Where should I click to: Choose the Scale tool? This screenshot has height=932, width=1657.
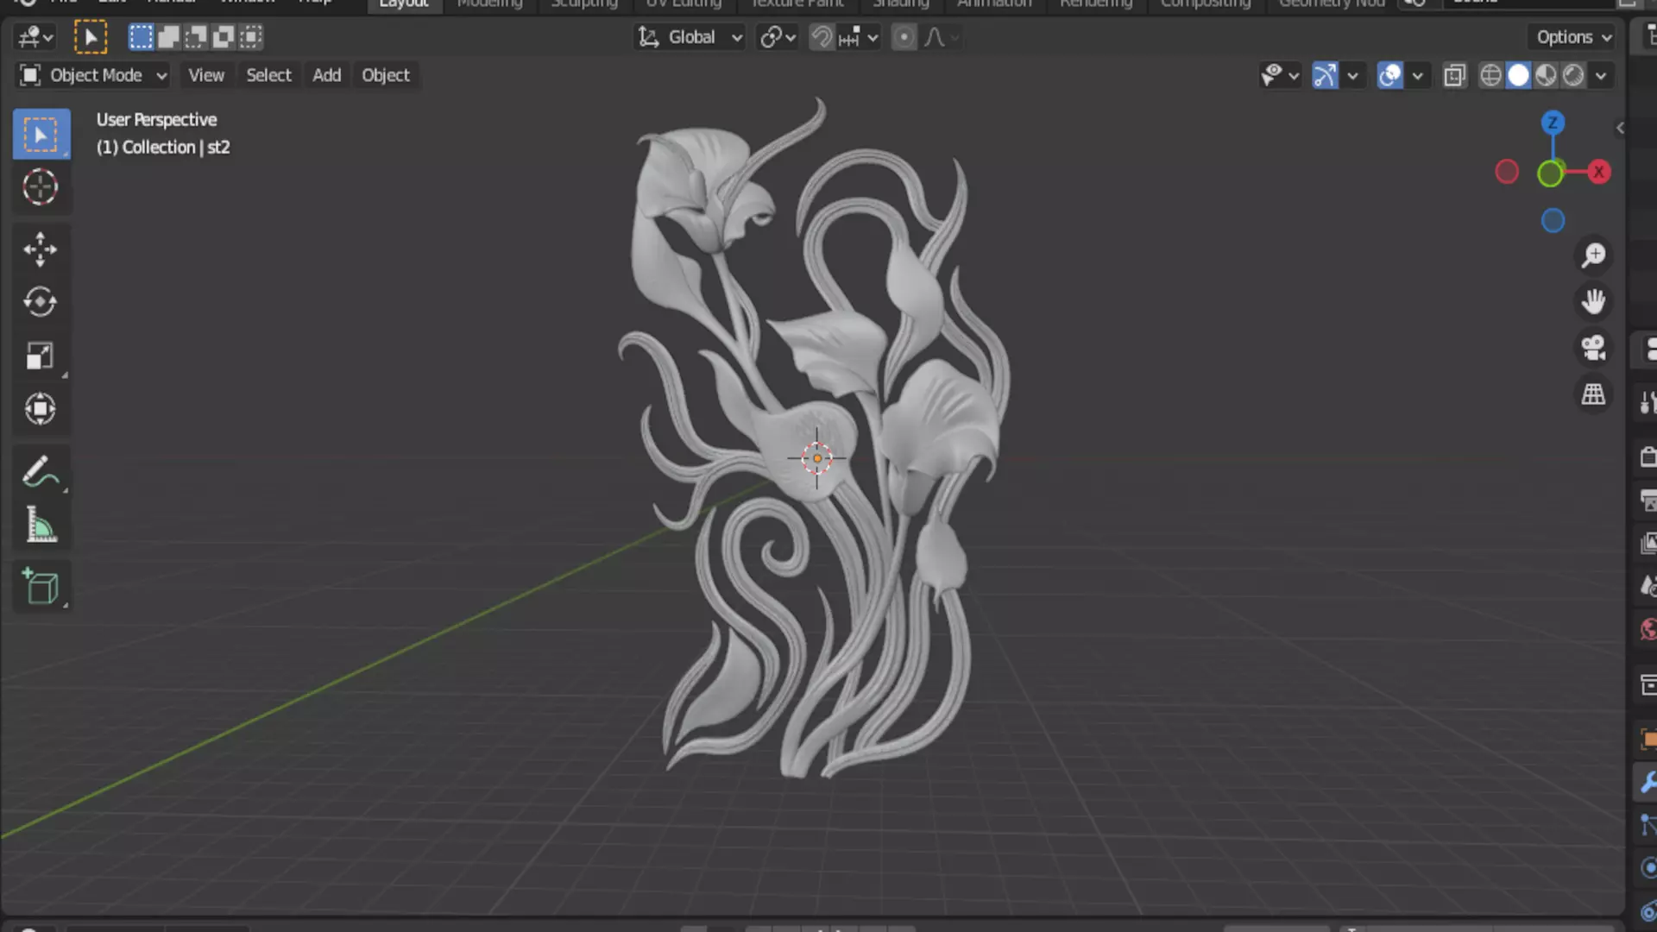coord(41,356)
